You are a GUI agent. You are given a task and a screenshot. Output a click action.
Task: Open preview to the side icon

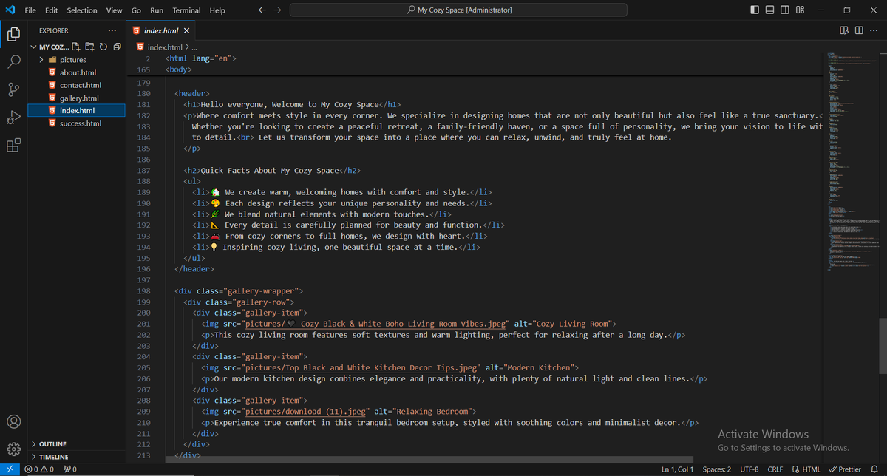coord(844,30)
